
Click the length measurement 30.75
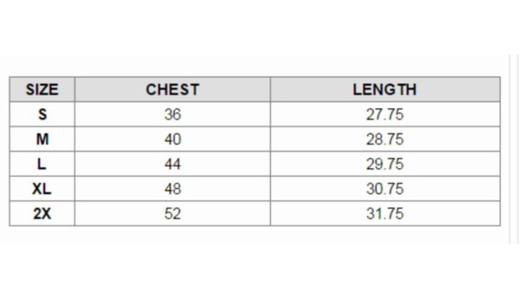tap(385, 189)
